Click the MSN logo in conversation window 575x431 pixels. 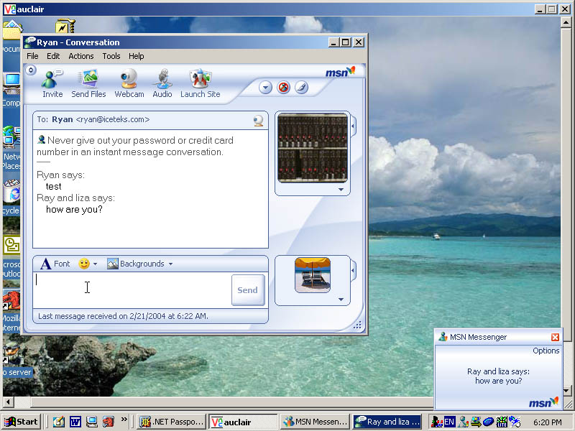[x=340, y=72]
